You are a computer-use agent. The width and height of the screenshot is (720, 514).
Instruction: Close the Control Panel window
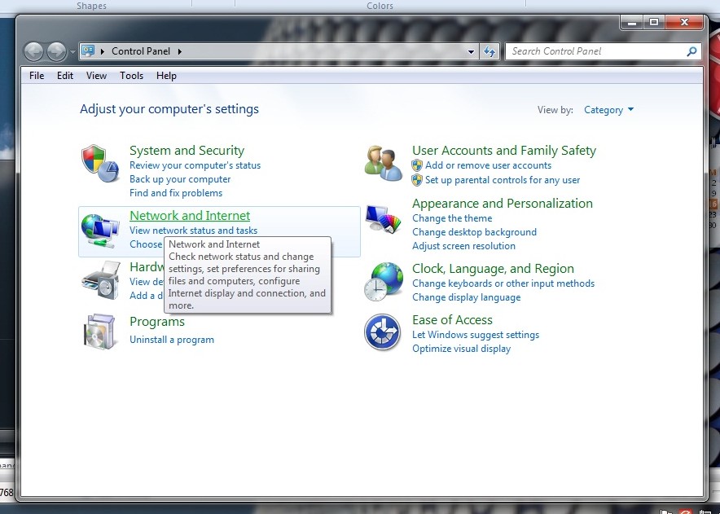pos(684,22)
